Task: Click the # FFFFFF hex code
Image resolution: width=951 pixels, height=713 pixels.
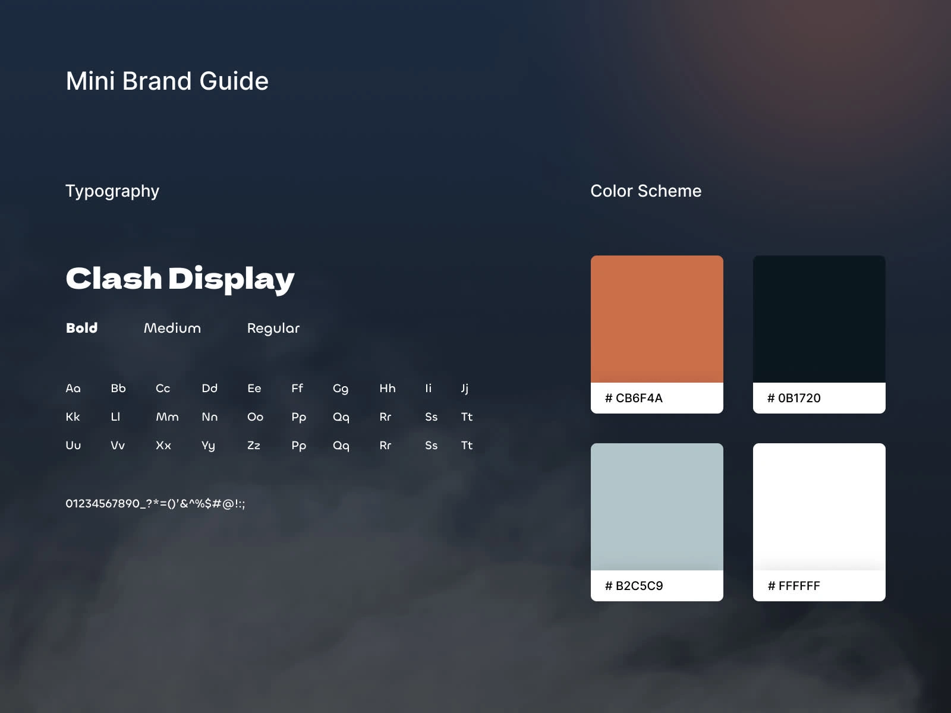Action: (793, 586)
